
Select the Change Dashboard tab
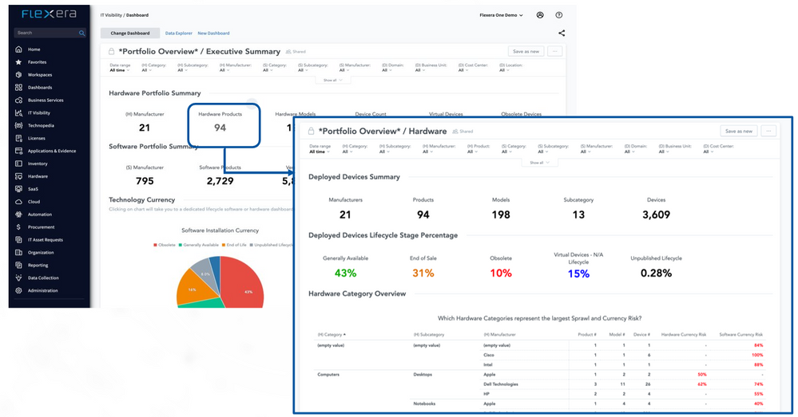coord(129,33)
